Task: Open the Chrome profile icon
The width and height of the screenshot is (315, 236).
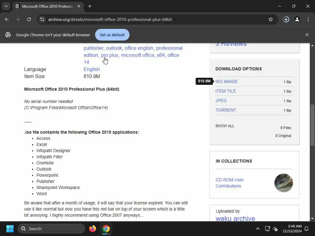Action: (297, 19)
